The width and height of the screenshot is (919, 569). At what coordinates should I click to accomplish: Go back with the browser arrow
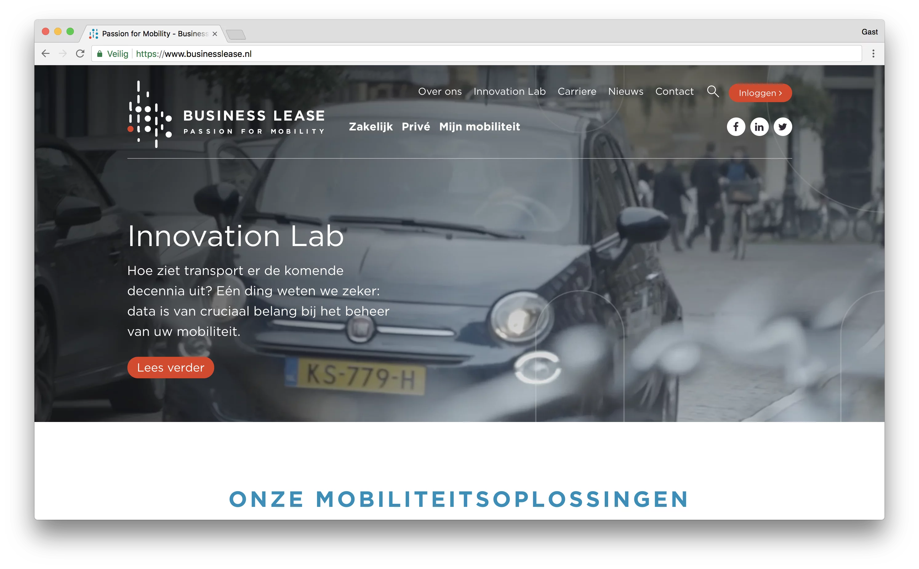tap(46, 54)
